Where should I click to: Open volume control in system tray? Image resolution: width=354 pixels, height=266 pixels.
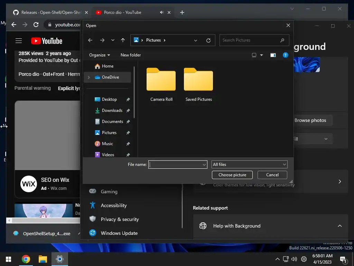(294, 259)
